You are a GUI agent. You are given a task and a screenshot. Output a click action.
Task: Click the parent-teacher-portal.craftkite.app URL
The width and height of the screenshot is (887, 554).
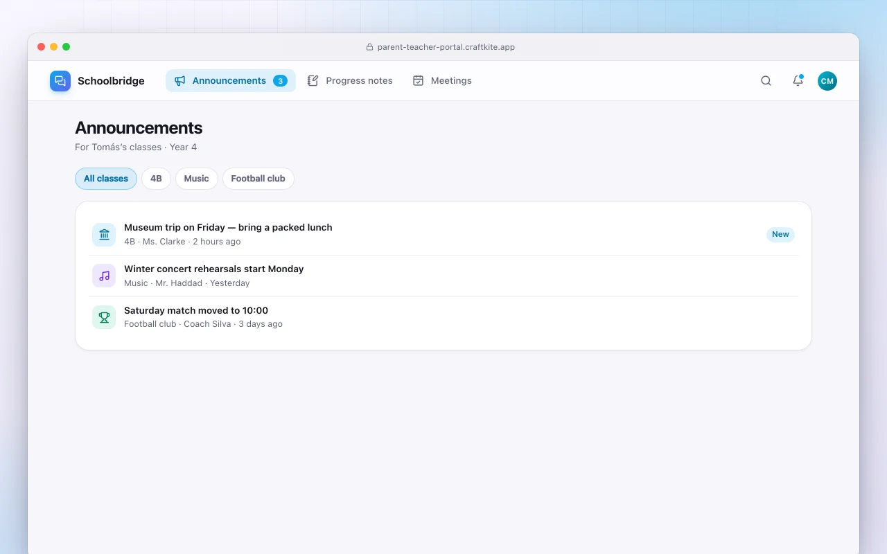pos(446,47)
